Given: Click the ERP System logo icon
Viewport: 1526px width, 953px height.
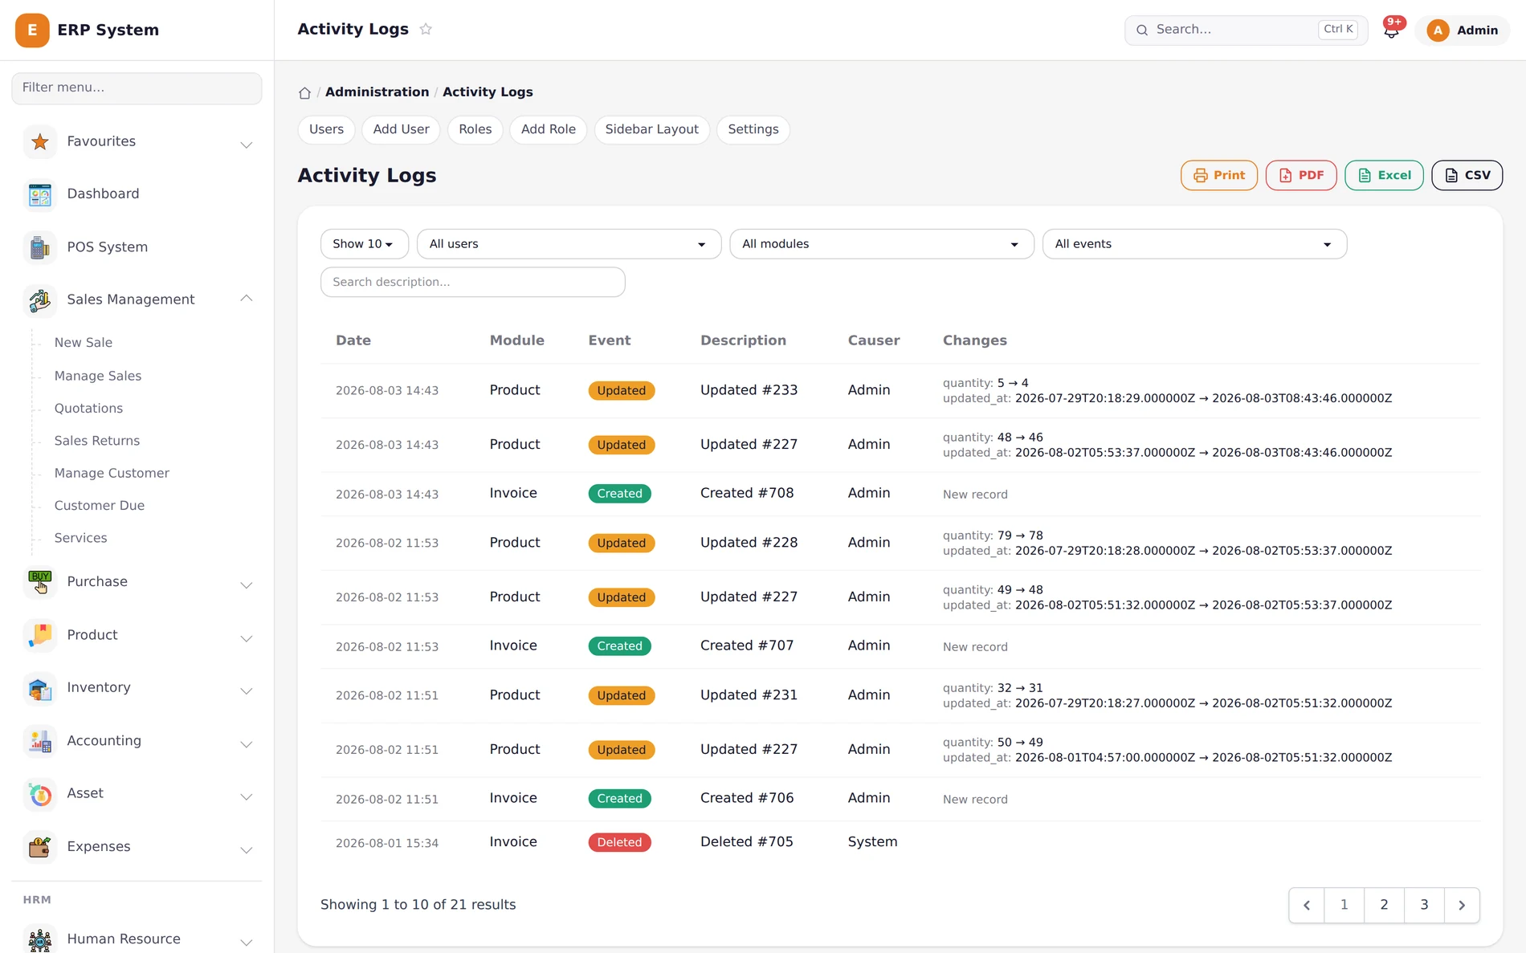Looking at the screenshot, I should pos(32,31).
